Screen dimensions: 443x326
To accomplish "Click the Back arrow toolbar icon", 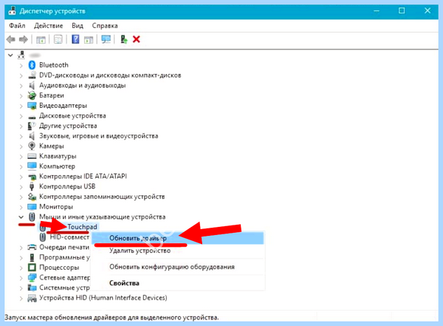I will click(x=11, y=39).
